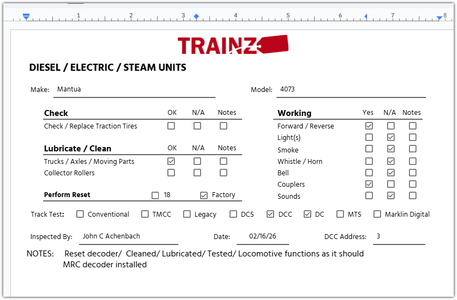
Task: Check the Legacy track test box
Action: (x=187, y=214)
